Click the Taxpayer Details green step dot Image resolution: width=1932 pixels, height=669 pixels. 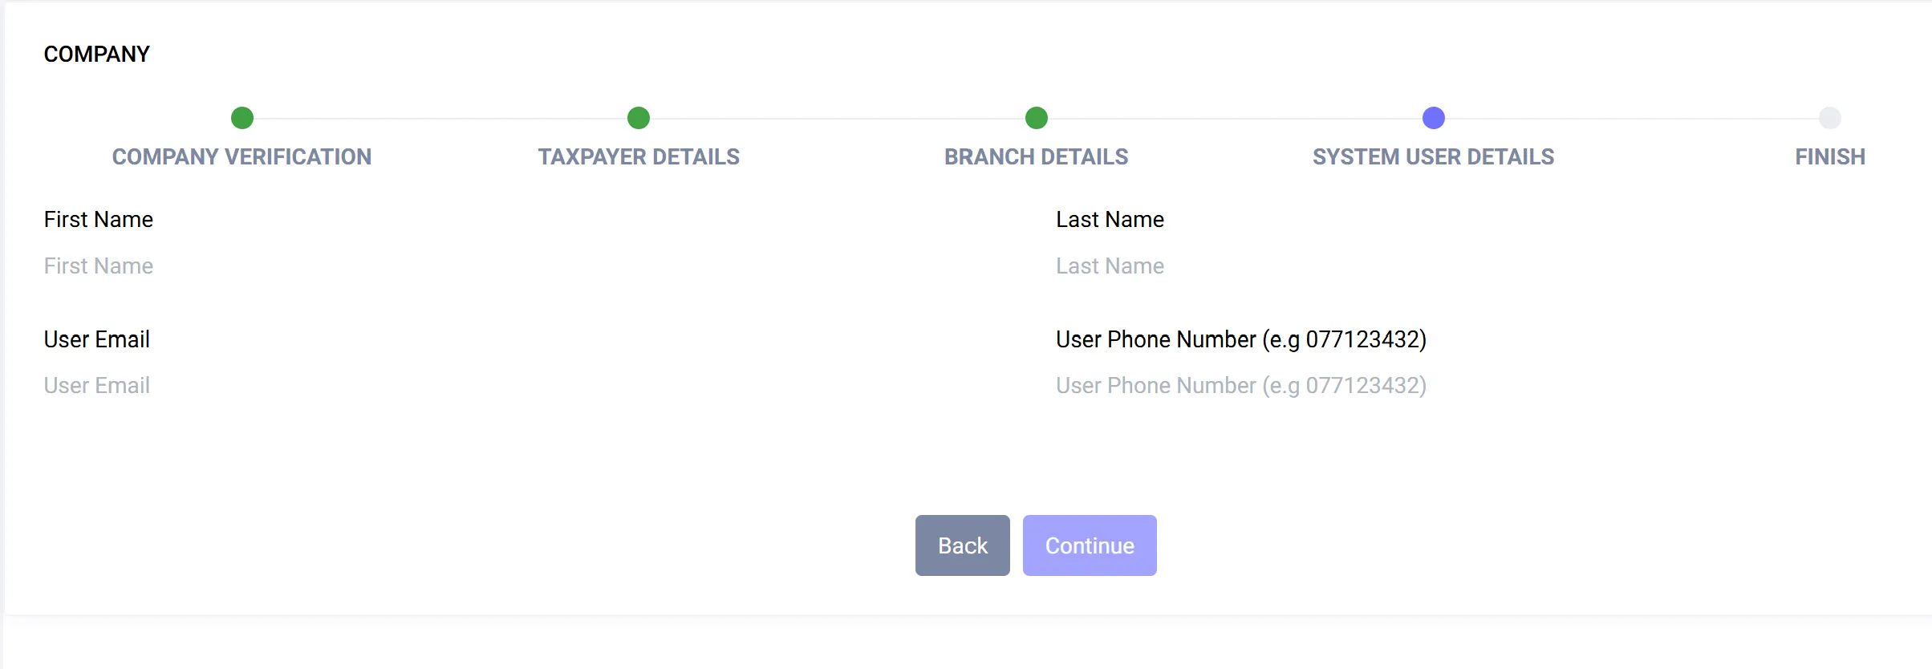click(x=639, y=118)
